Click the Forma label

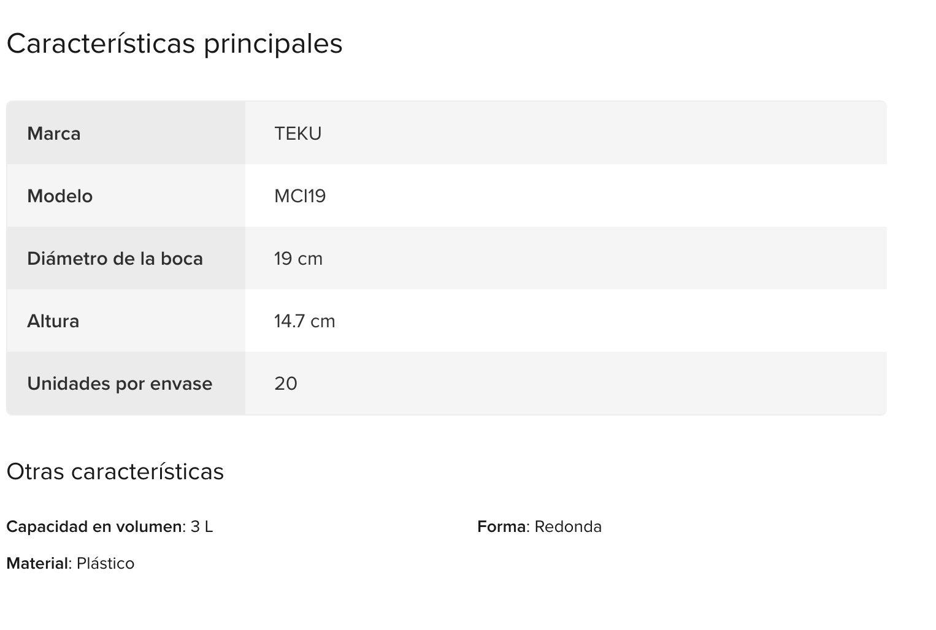pos(502,527)
